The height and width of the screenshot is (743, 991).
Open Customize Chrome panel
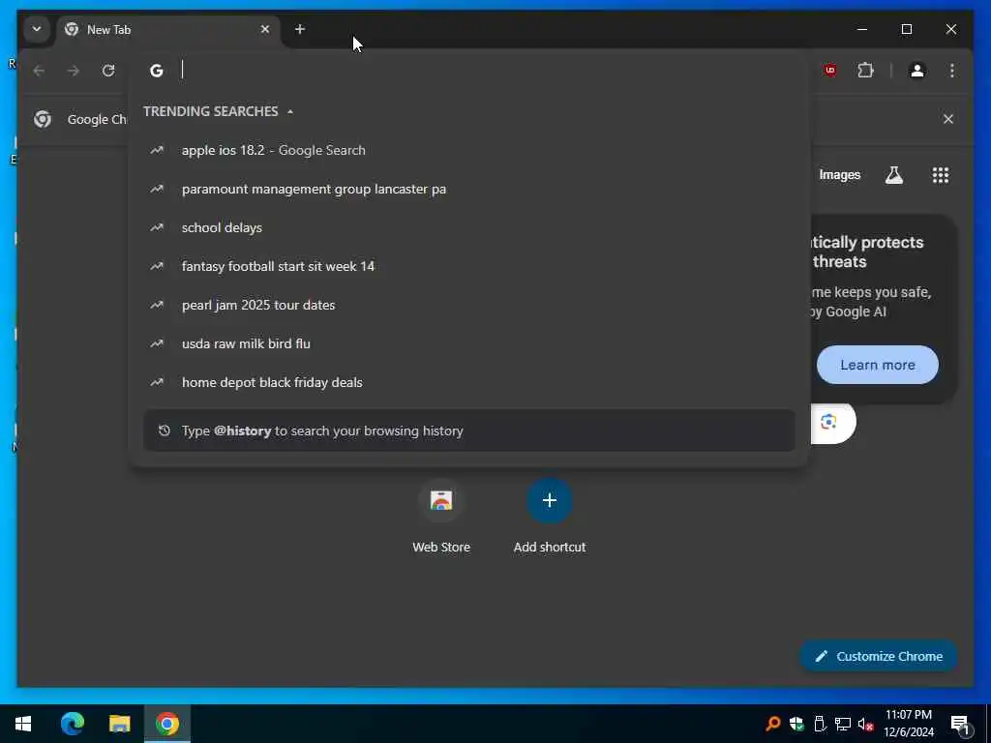[x=879, y=657]
